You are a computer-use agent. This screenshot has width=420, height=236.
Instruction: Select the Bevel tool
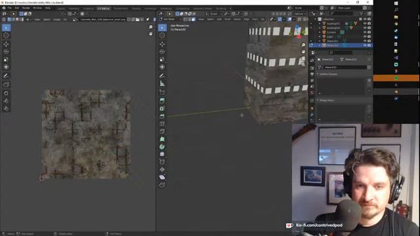click(x=162, y=117)
